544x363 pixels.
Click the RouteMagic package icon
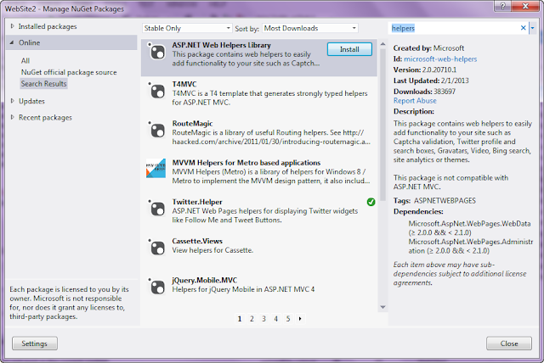click(156, 131)
